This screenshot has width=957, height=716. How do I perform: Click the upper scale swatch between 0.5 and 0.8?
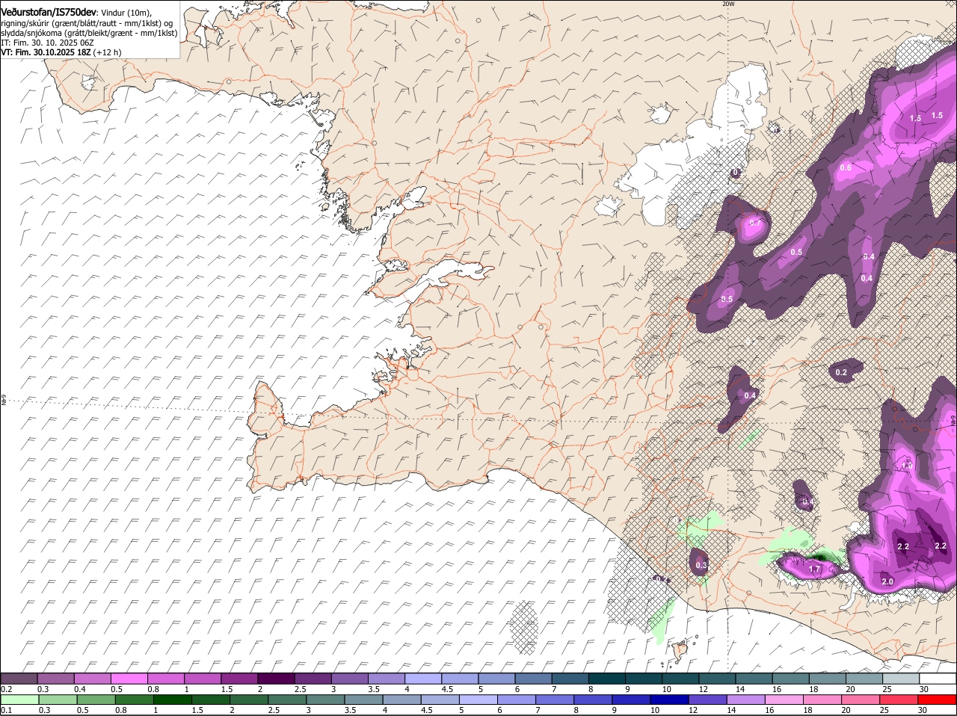[x=129, y=679]
